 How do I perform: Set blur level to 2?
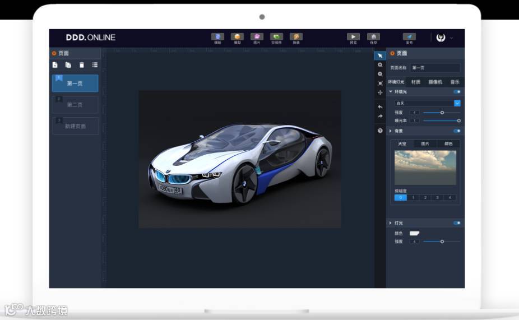(425, 198)
